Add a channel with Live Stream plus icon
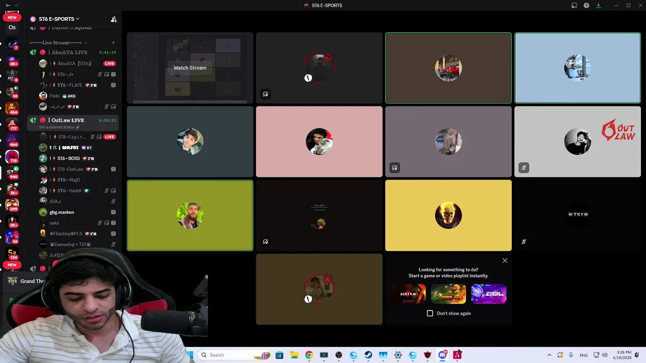This screenshot has height=363, width=646. pos(113,43)
